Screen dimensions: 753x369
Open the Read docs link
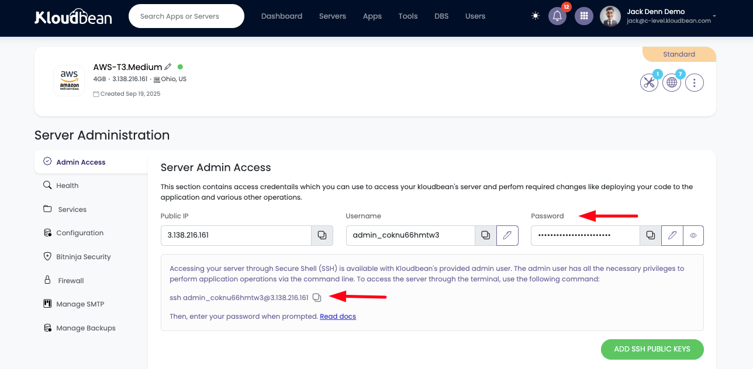[x=338, y=316]
